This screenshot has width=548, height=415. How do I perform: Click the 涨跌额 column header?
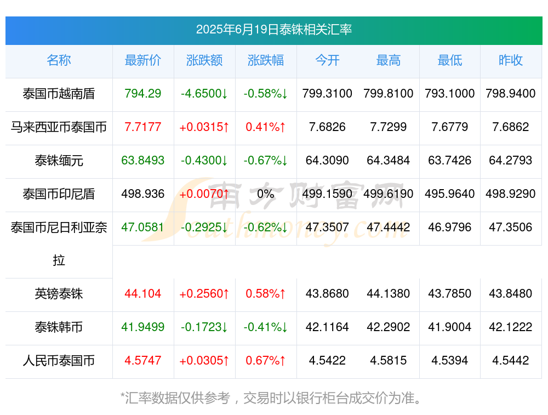pos(204,60)
